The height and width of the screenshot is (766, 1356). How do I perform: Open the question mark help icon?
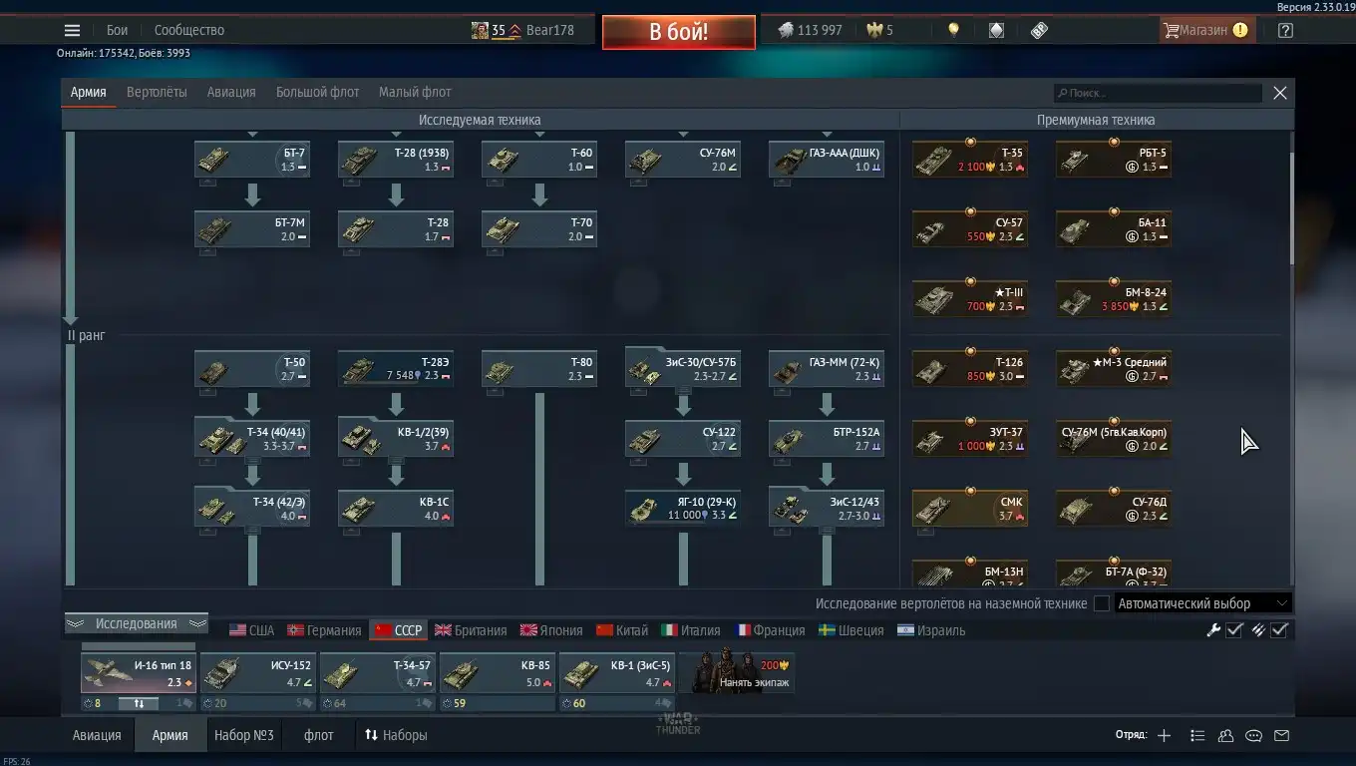click(x=1285, y=30)
